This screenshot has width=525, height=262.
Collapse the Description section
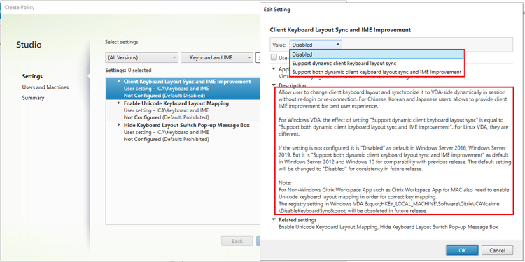pyautogui.click(x=274, y=85)
